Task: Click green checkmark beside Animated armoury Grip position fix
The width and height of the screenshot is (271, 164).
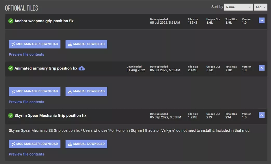Action: coord(11,68)
